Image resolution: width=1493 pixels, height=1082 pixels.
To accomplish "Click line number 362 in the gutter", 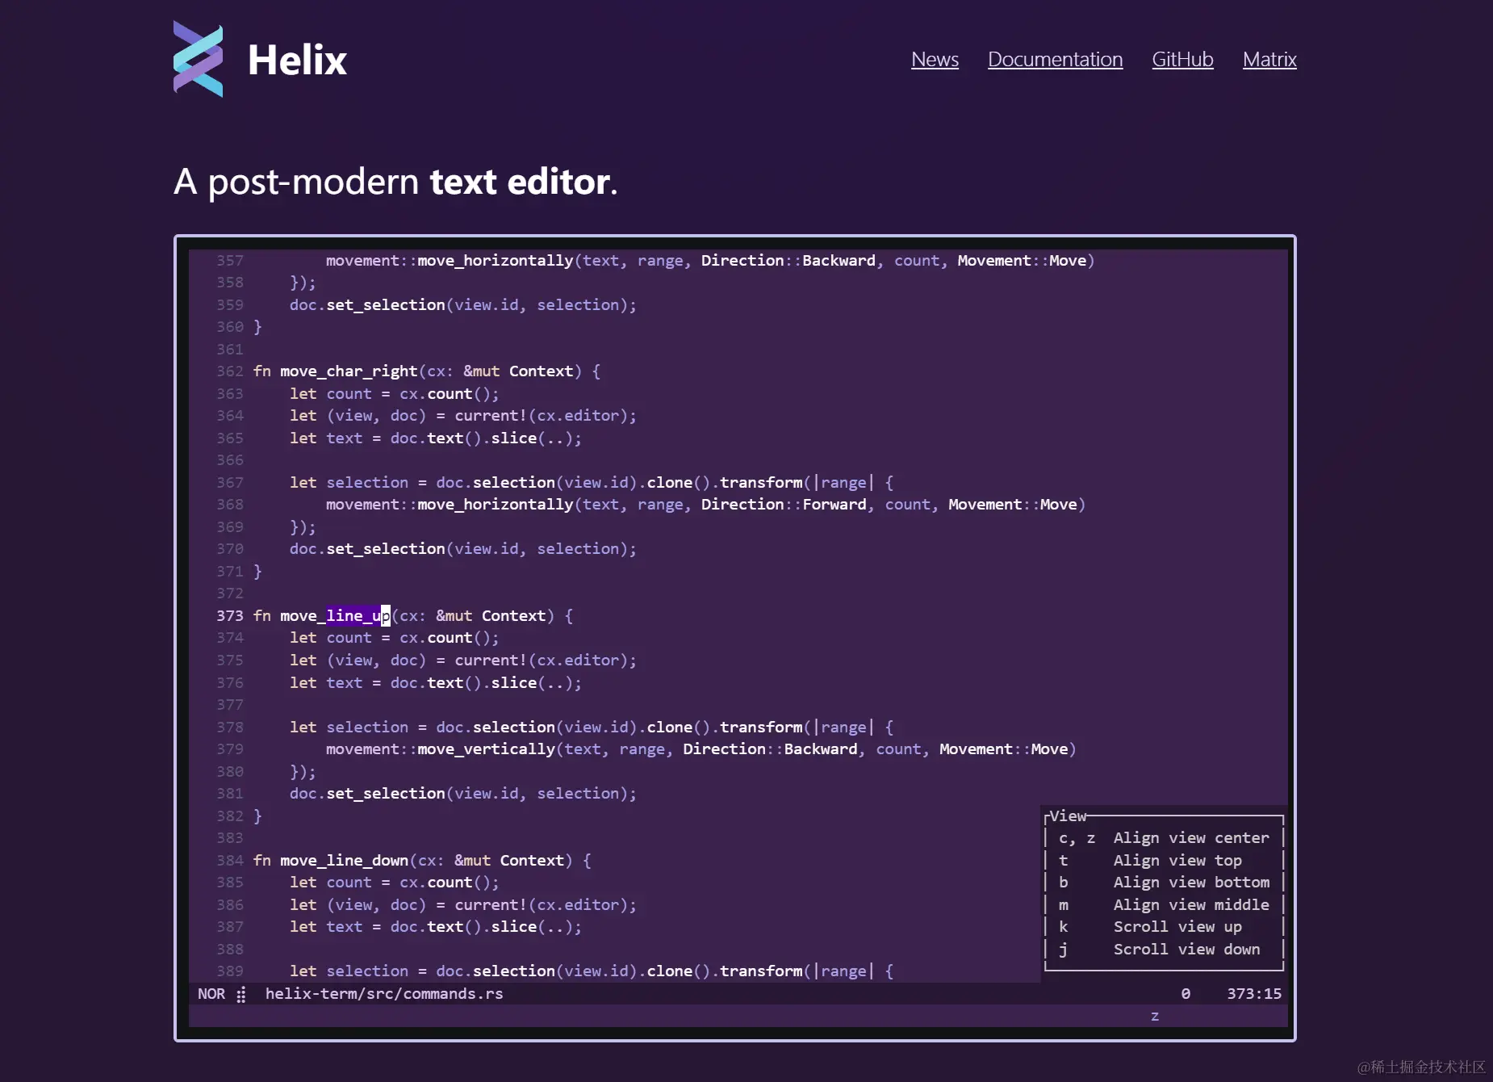I will tap(230, 371).
